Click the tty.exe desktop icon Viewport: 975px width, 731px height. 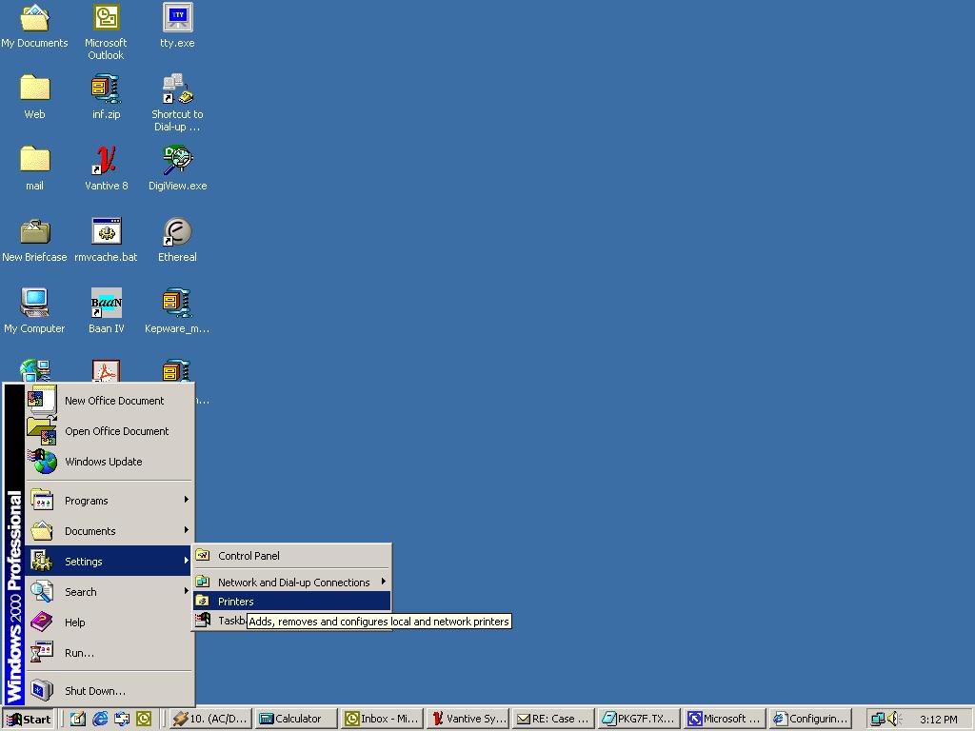pos(177,19)
